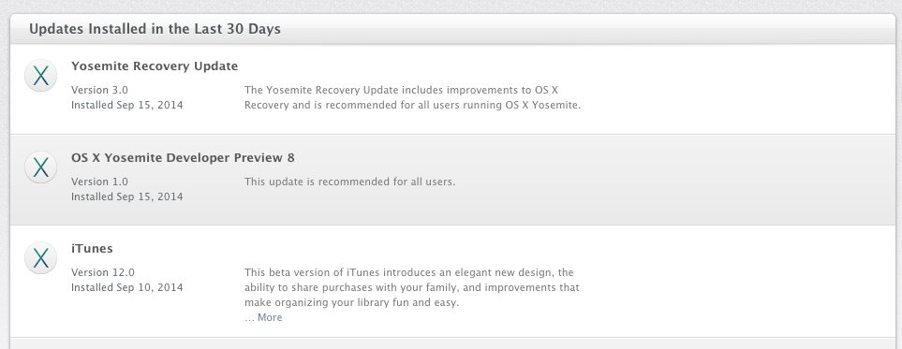
Task: Click the Installed Sep 10, 2014 date
Action: click(127, 287)
